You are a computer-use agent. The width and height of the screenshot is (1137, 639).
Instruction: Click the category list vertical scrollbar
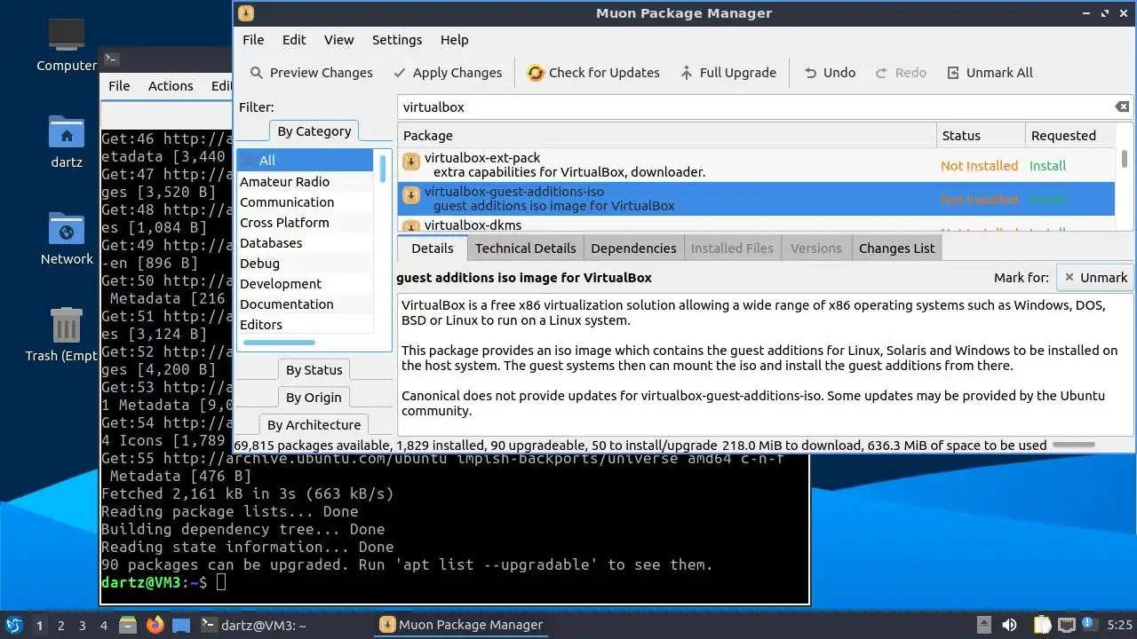(384, 169)
